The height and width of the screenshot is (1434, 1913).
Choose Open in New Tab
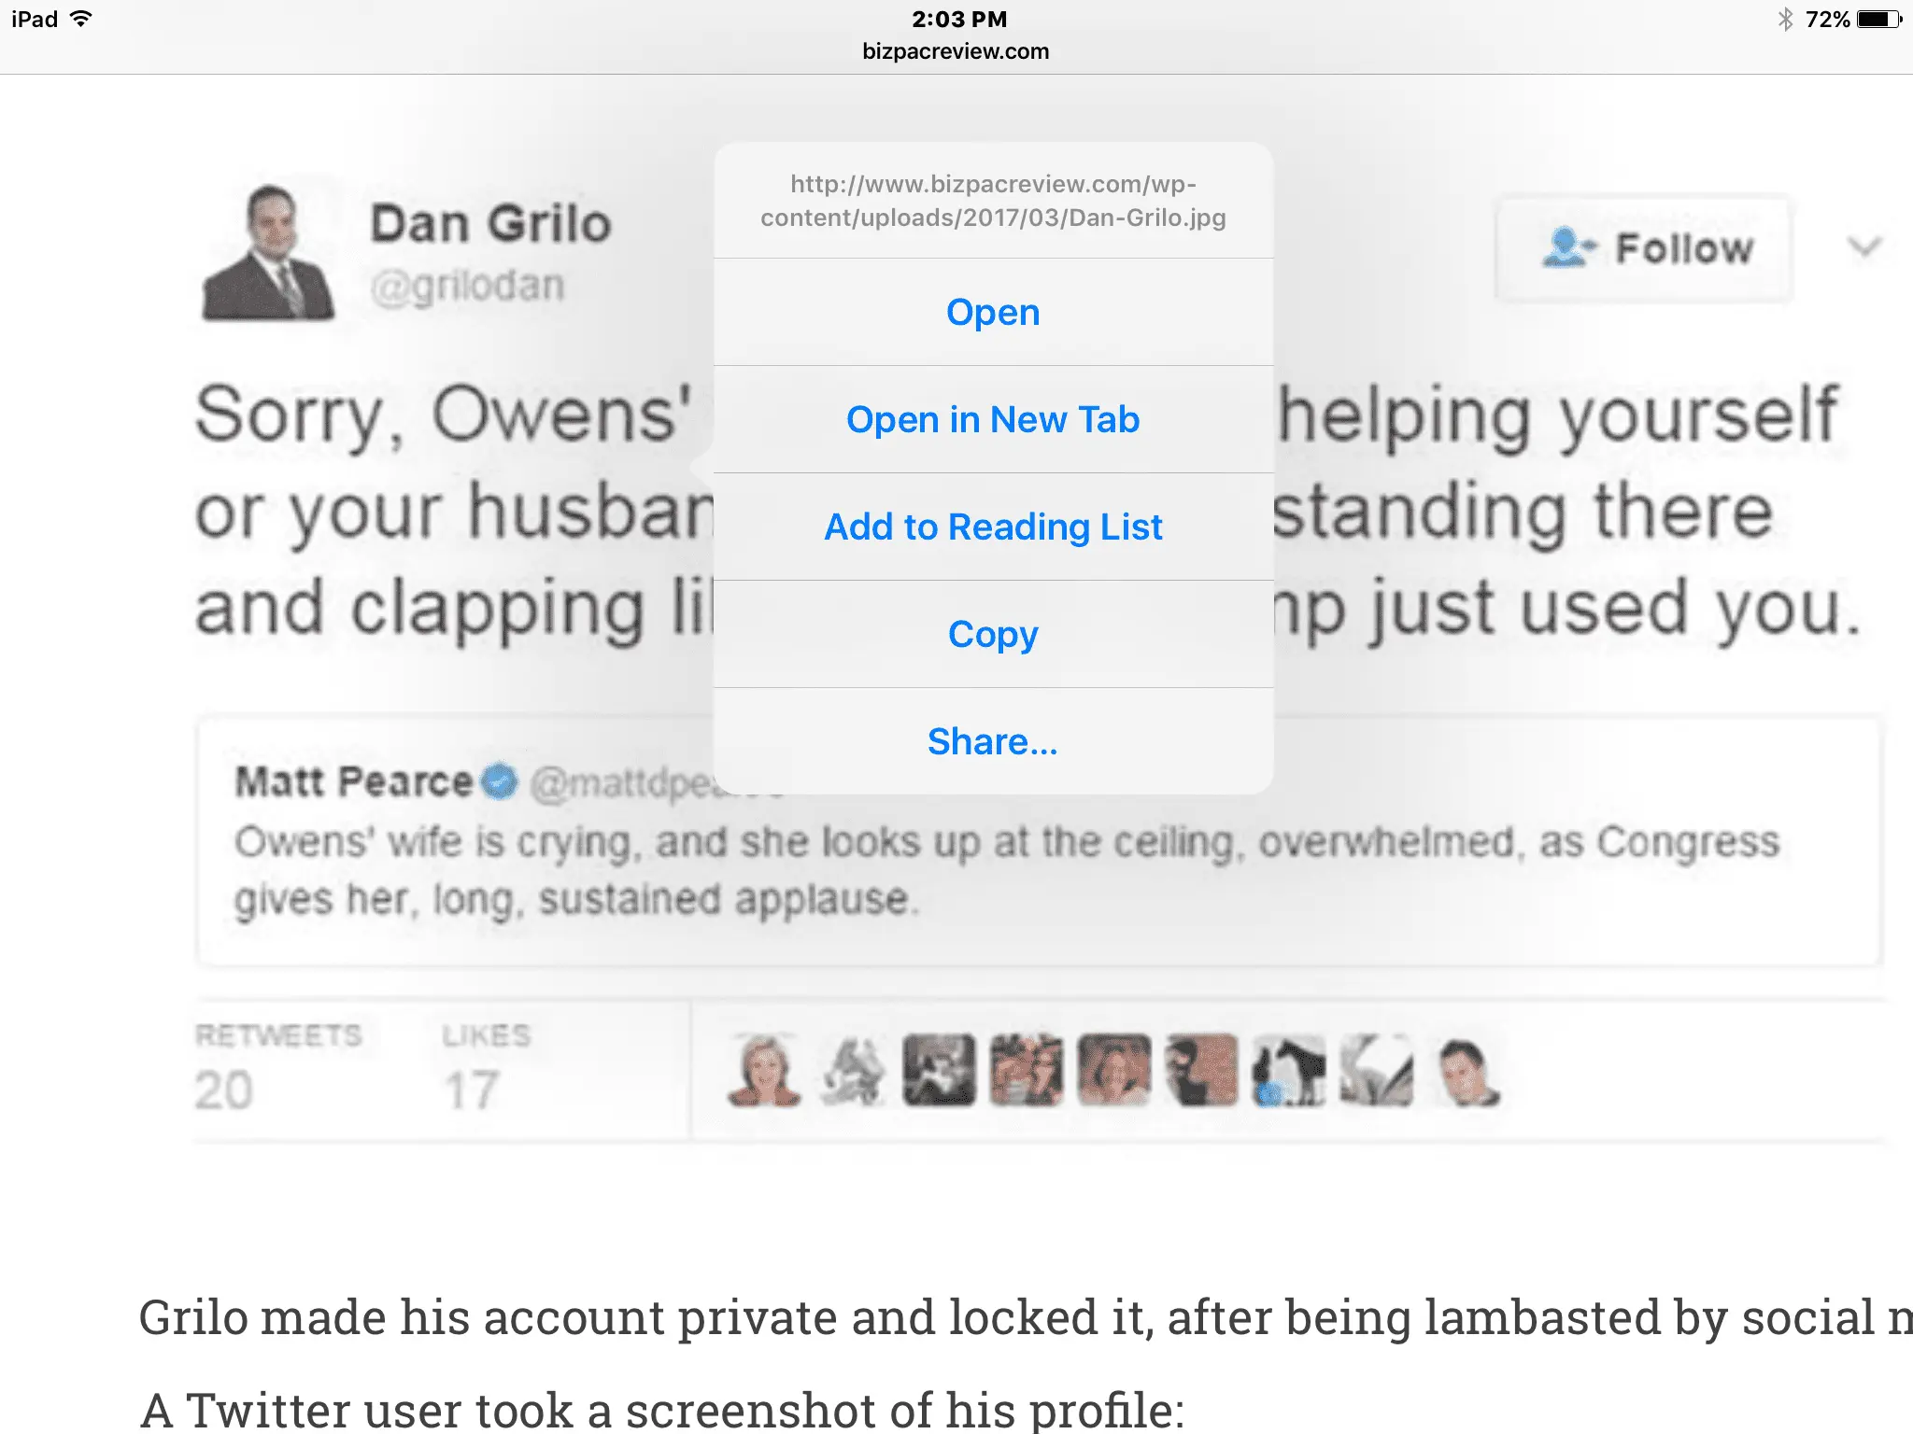click(993, 419)
